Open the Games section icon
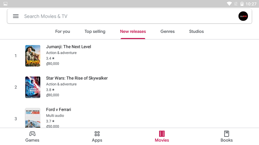This screenshot has width=259, height=145. (32, 134)
